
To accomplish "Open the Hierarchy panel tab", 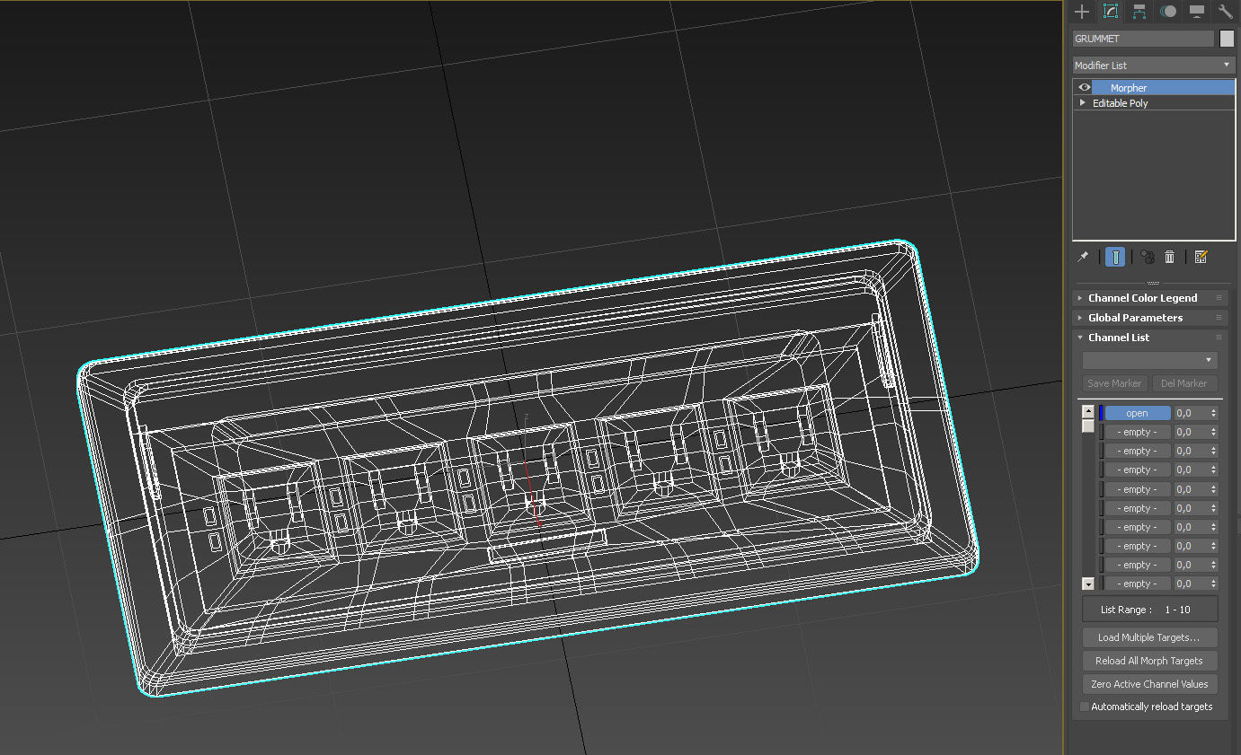I will (x=1139, y=12).
